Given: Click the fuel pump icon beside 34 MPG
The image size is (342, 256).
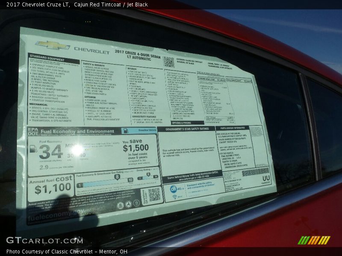Looking at the screenshot, I should 33,149.
